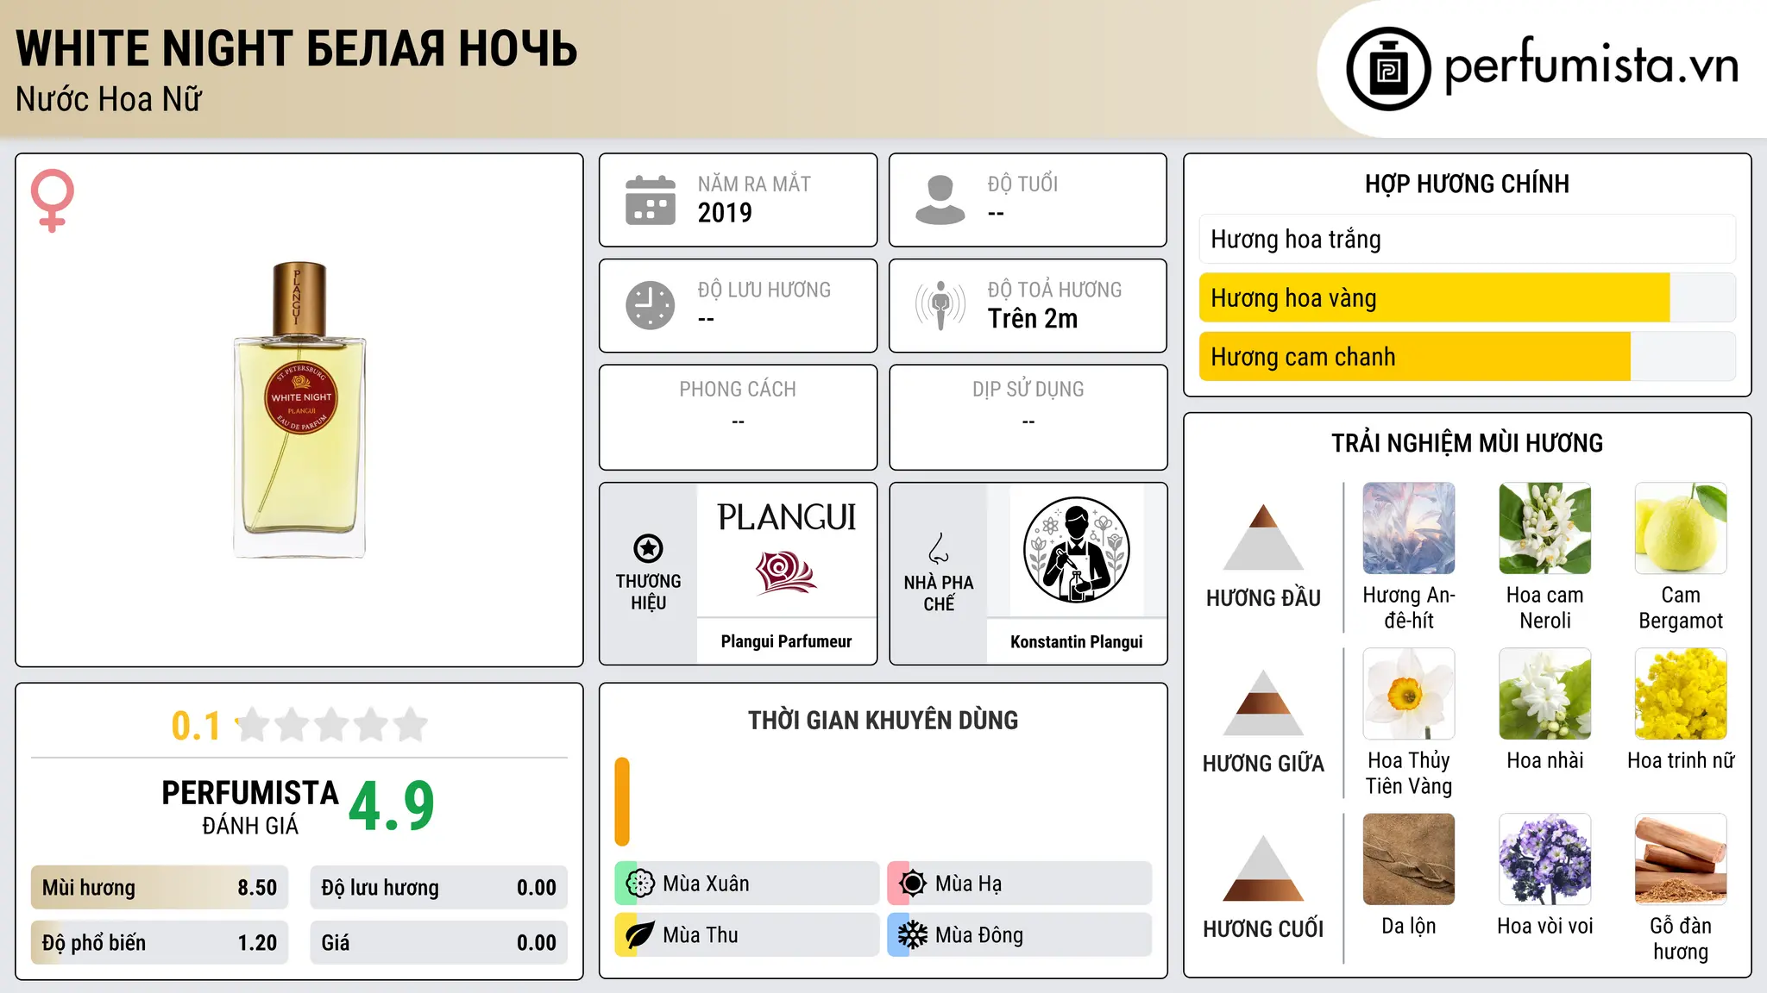Image resolution: width=1767 pixels, height=993 pixels.
Task: Click the Mùa Thu leaf icon
Action: (x=640, y=935)
